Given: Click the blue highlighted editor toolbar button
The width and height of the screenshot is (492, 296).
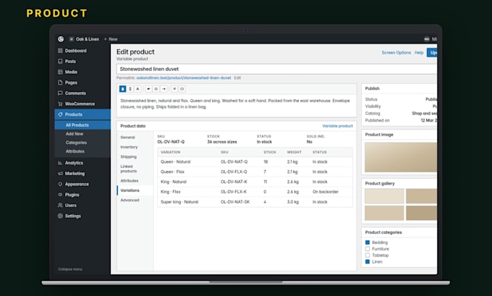Looking at the screenshot, I should tap(123, 89).
